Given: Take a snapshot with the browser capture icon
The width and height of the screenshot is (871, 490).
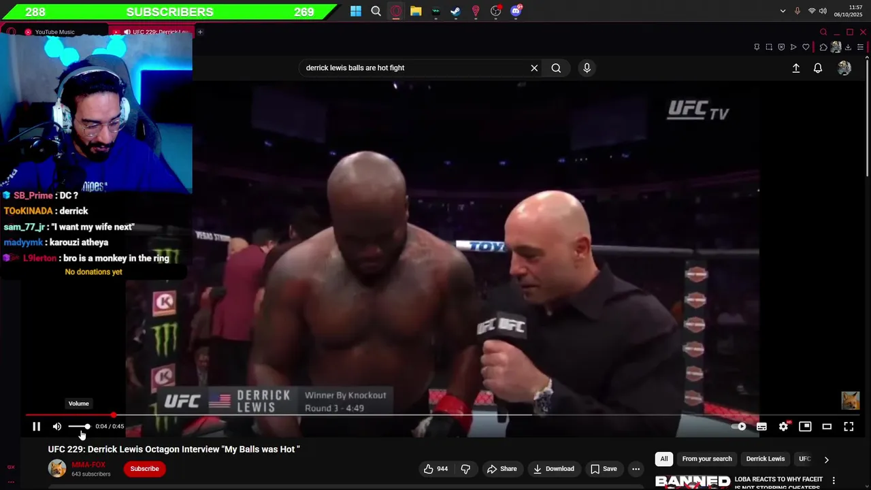Looking at the screenshot, I should (769, 47).
